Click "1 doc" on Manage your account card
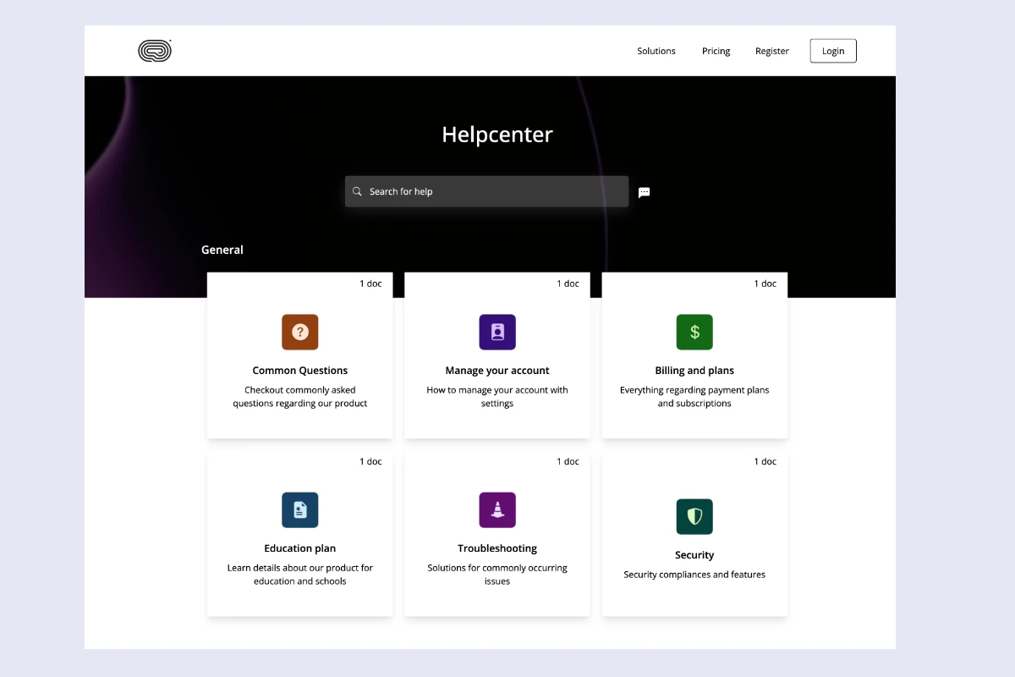Screen dimensions: 1015x677 click(568, 283)
